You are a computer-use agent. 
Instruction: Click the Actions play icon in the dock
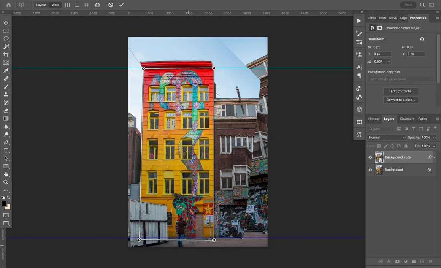pyautogui.click(x=359, y=21)
